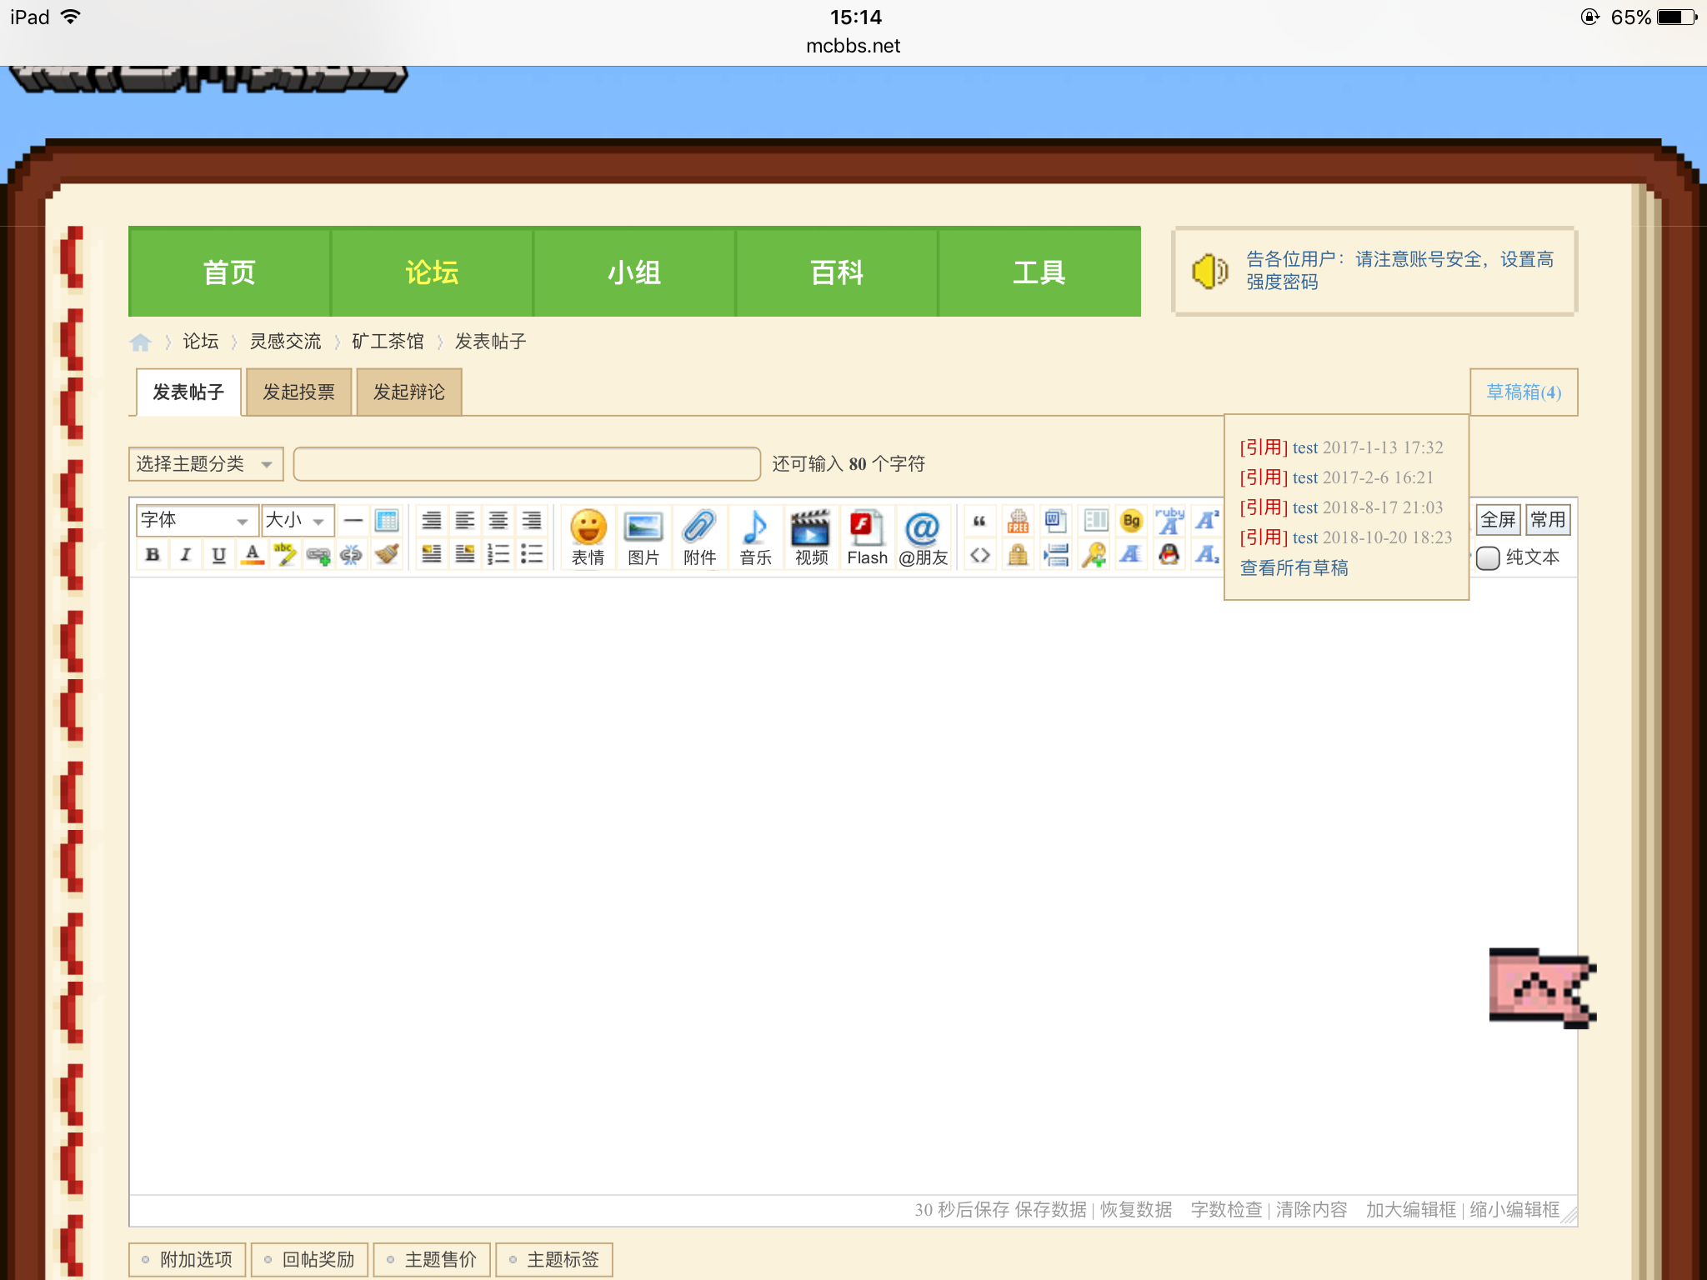Insert quote block with quotation icon
Screen dimensions: 1707x1280
(979, 522)
